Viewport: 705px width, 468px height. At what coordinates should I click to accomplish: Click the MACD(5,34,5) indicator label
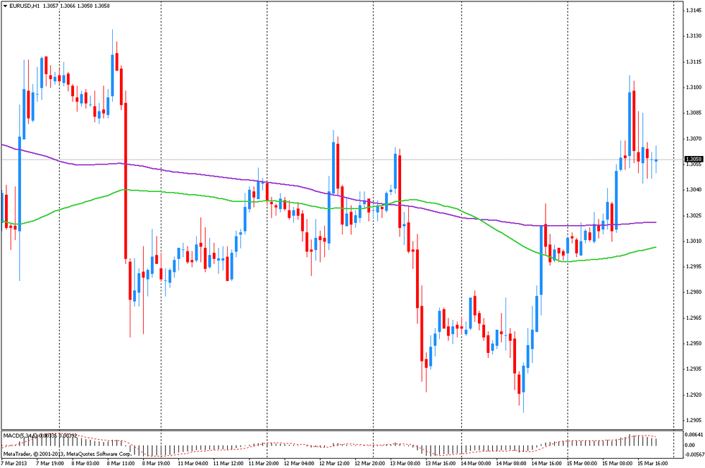point(20,436)
